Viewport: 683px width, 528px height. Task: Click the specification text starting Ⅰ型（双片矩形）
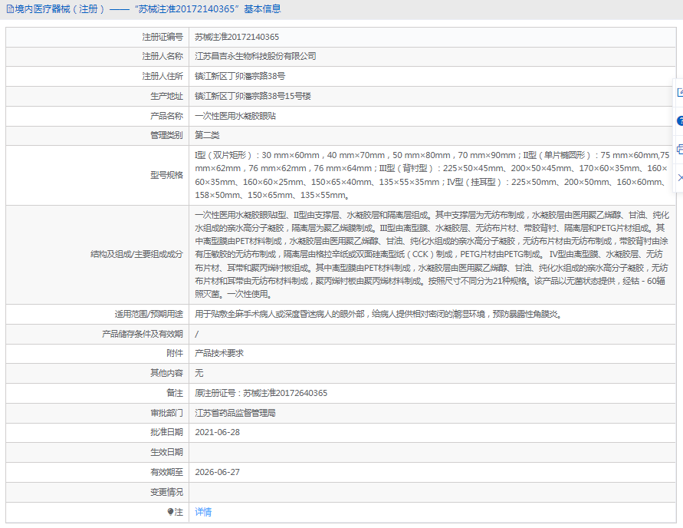click(x=432, y=175)
